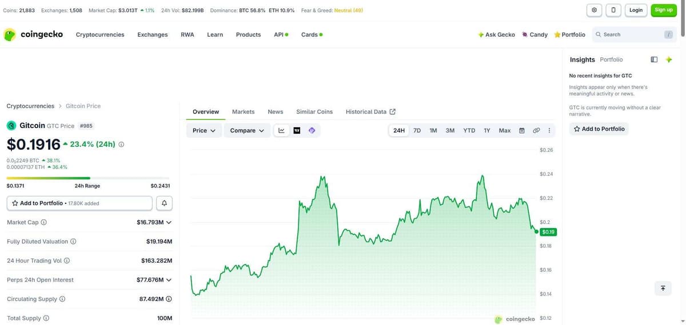This screenshot has height=325, width=686.
Task: Open the Compare dropdown
Action: coord(247,130)
